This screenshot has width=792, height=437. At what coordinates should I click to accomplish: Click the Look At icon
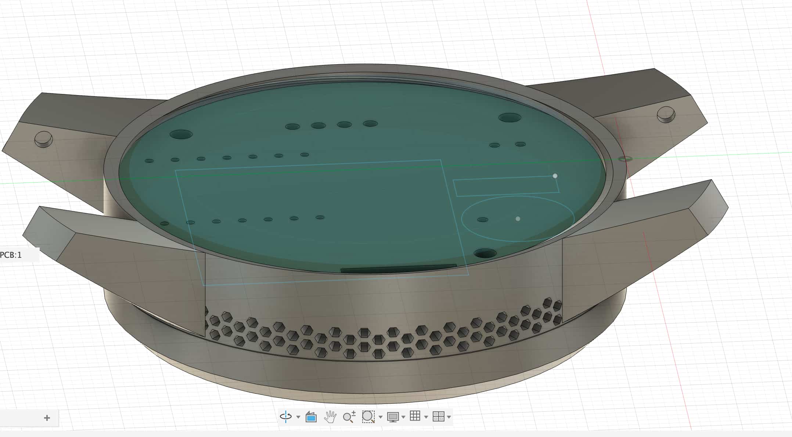(x=311, y=417)
